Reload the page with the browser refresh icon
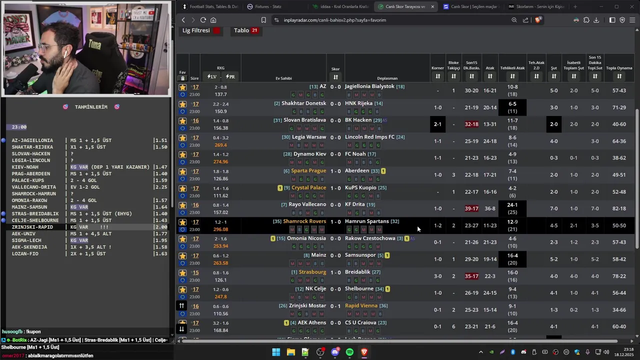Image resolution: width=640 pixels, height=360 pixels. point(203,20)
